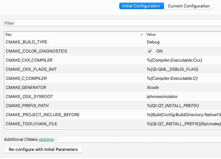Select the CMAKE_BUILD_TYPE row
Viewport: 221px width, 159px height.
[x=27, y=42]
